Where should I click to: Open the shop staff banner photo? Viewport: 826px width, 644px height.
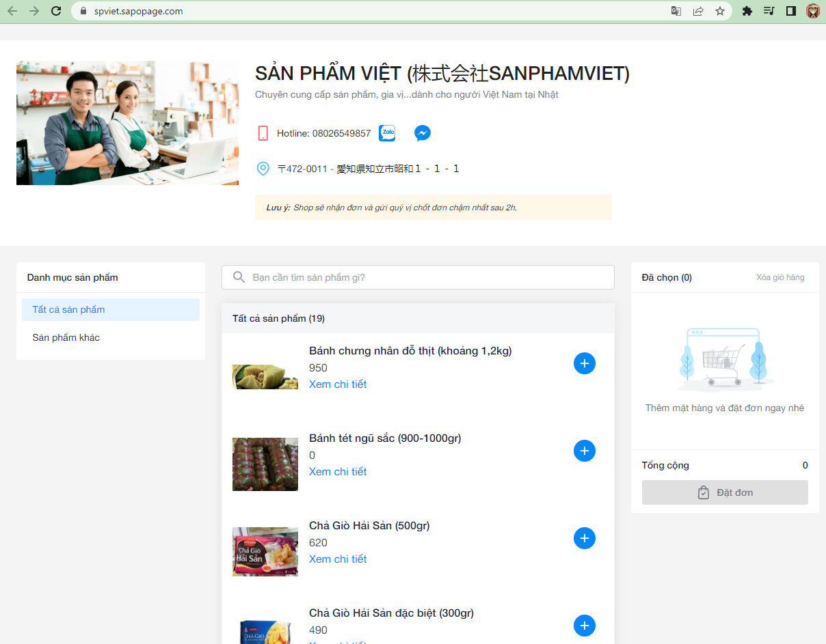[127, 123]
